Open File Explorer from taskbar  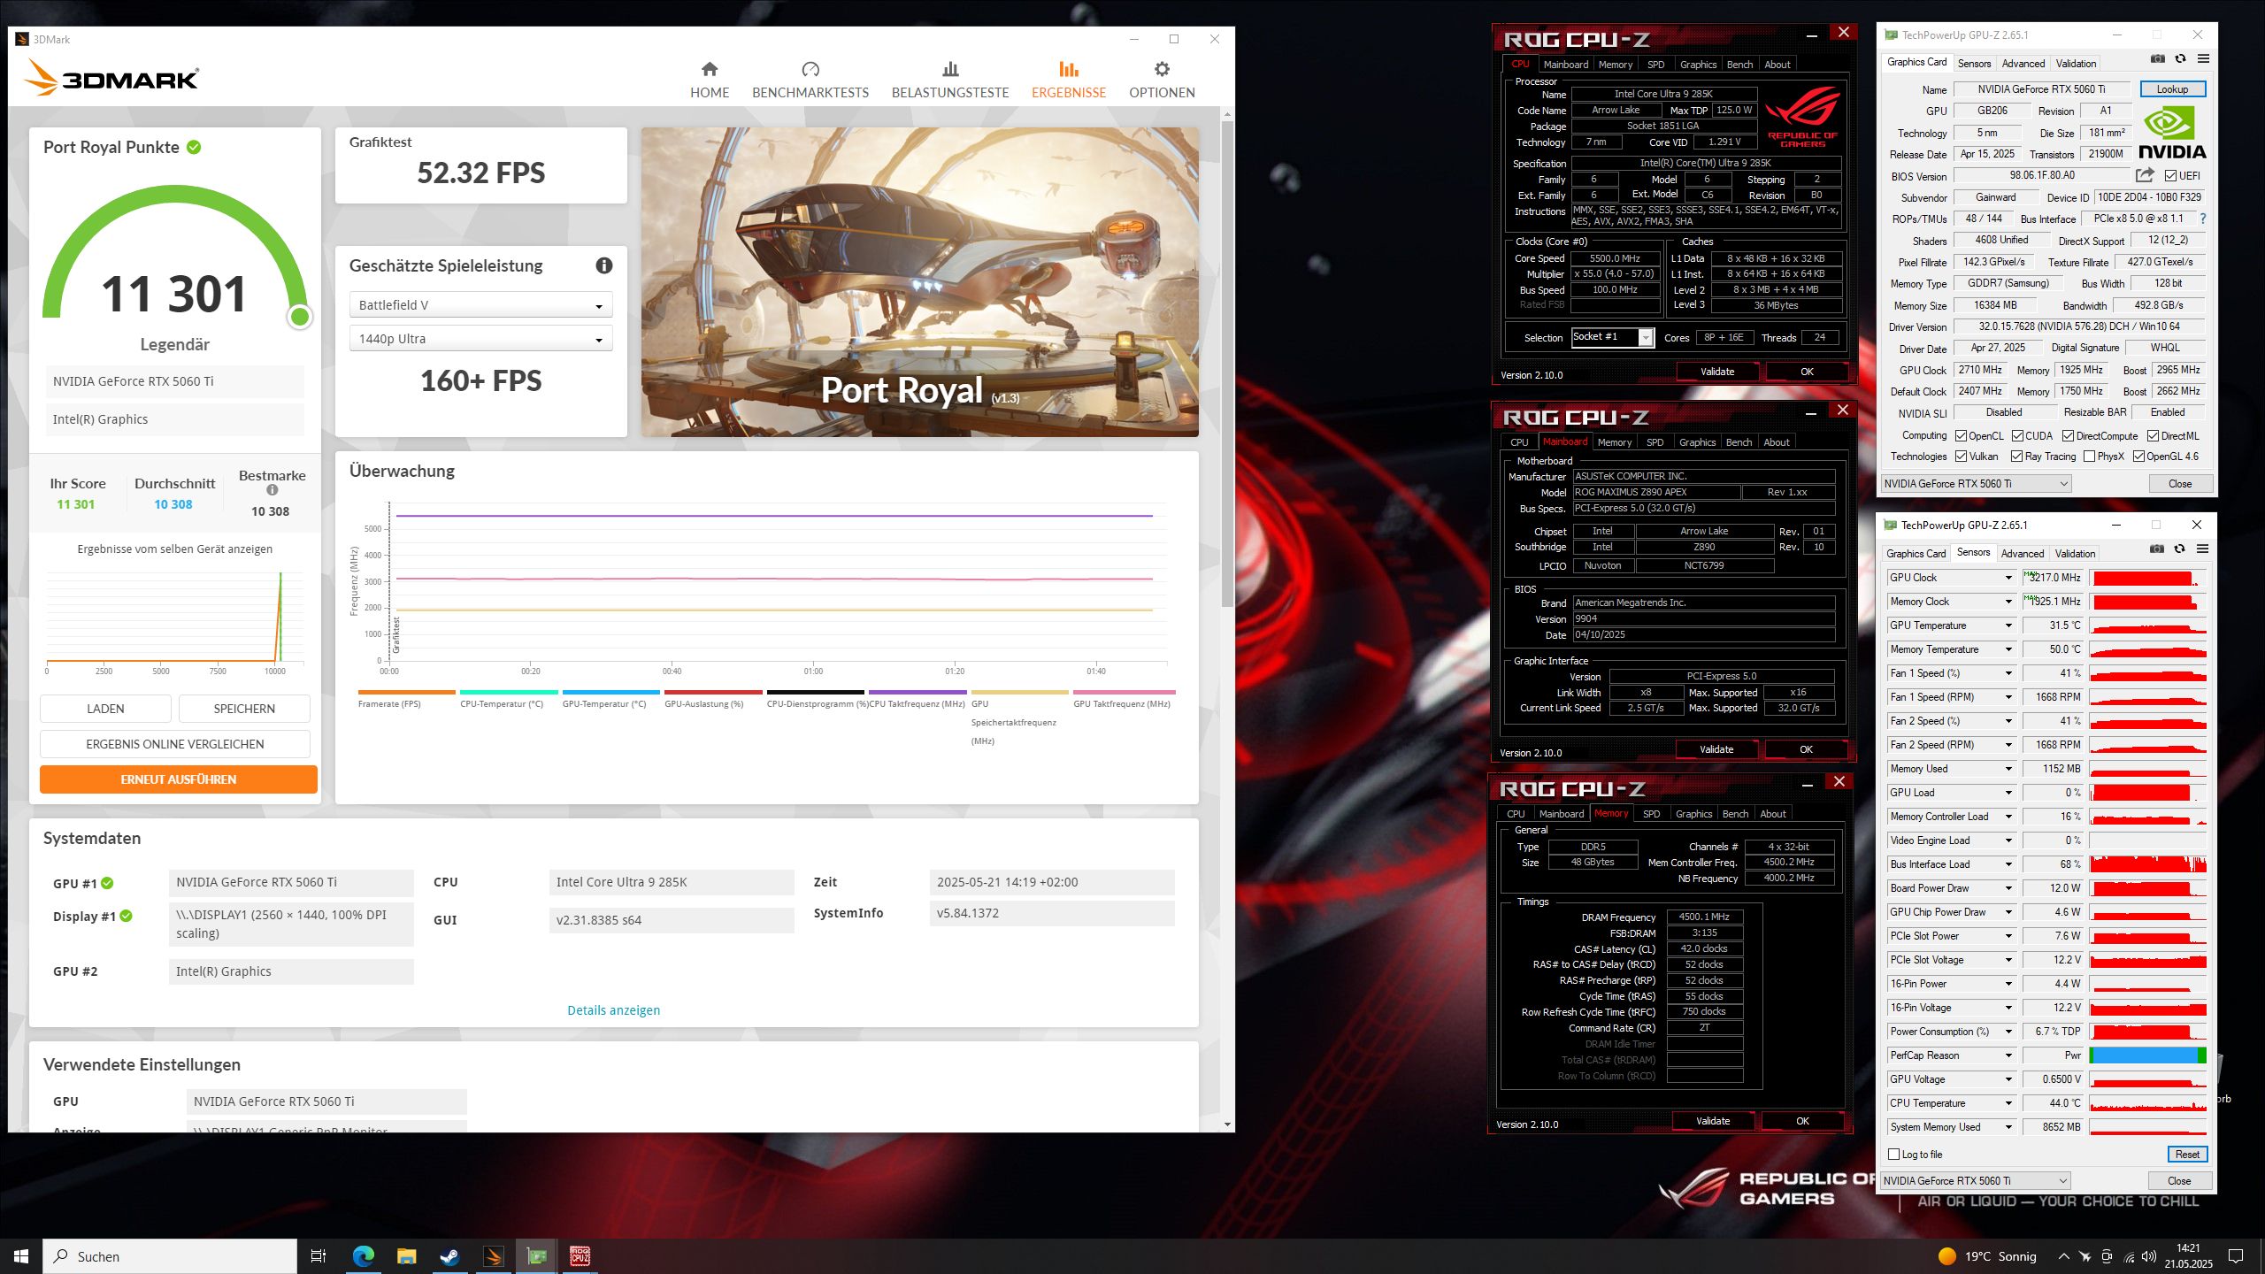406,1256
